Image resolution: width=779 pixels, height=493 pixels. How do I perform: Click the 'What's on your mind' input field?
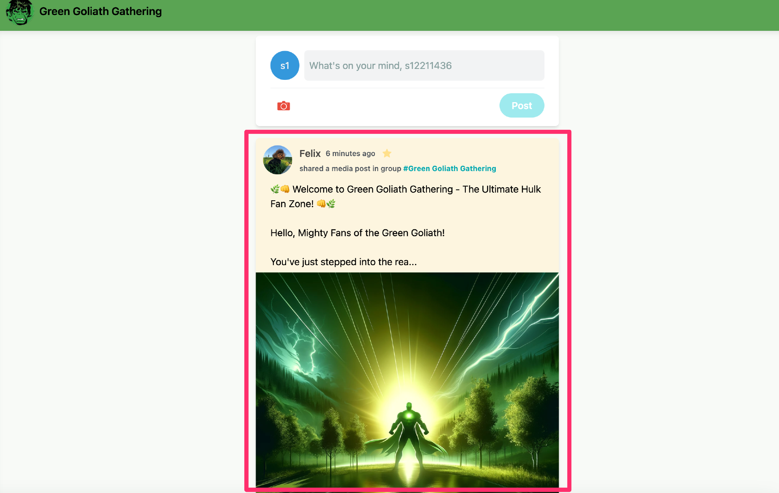[x=424, y=65]
